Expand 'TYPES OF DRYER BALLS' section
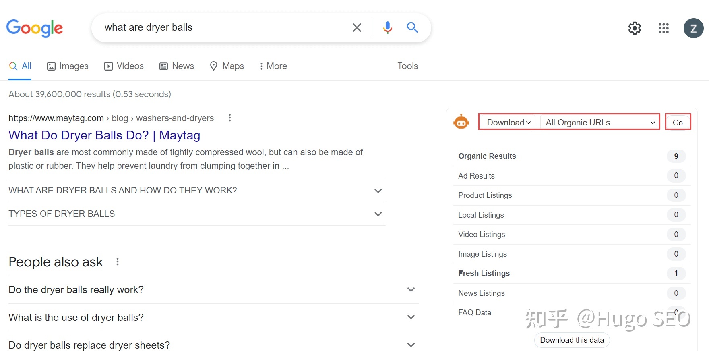This screenshot has width=709, height=351. tap(378, 214)
